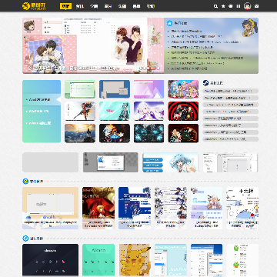Click the round dark-blue icon beside thumbnail grid

[x=205, y=83]
